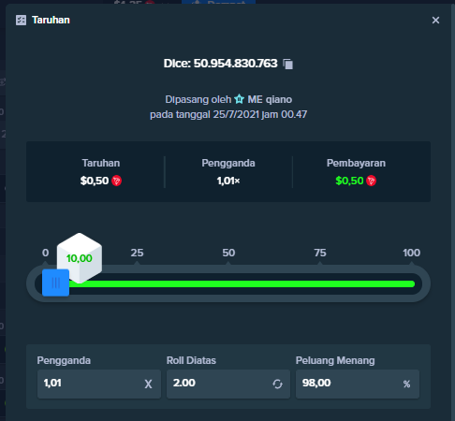Toggle roll direction with swap icon
455x421 pixels.
(277, 385)
